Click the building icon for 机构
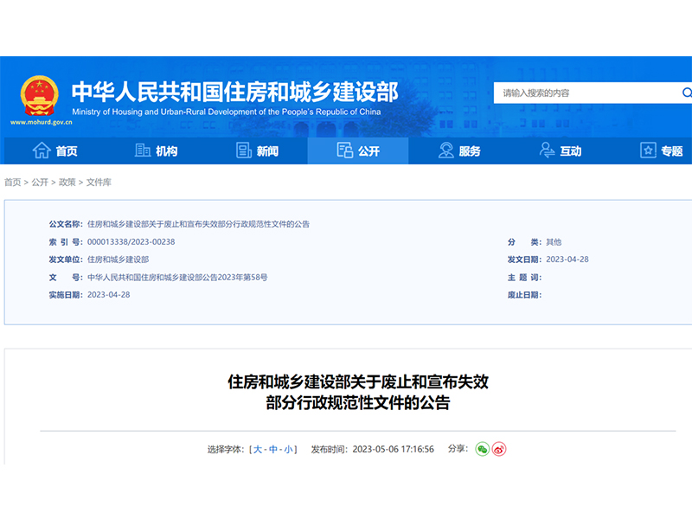Viewport: 692px width, 519px height. [143, 151]
